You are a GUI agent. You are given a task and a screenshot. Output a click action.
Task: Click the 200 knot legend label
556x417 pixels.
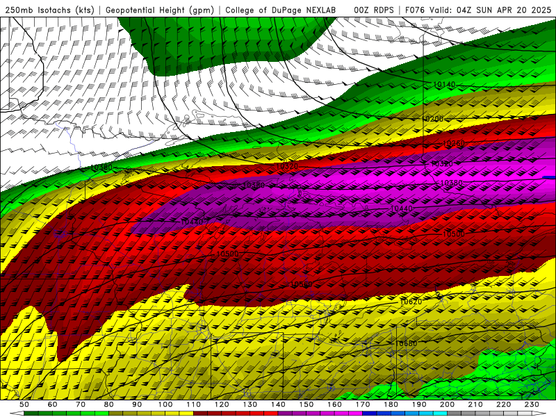click(x=448, y=404)
